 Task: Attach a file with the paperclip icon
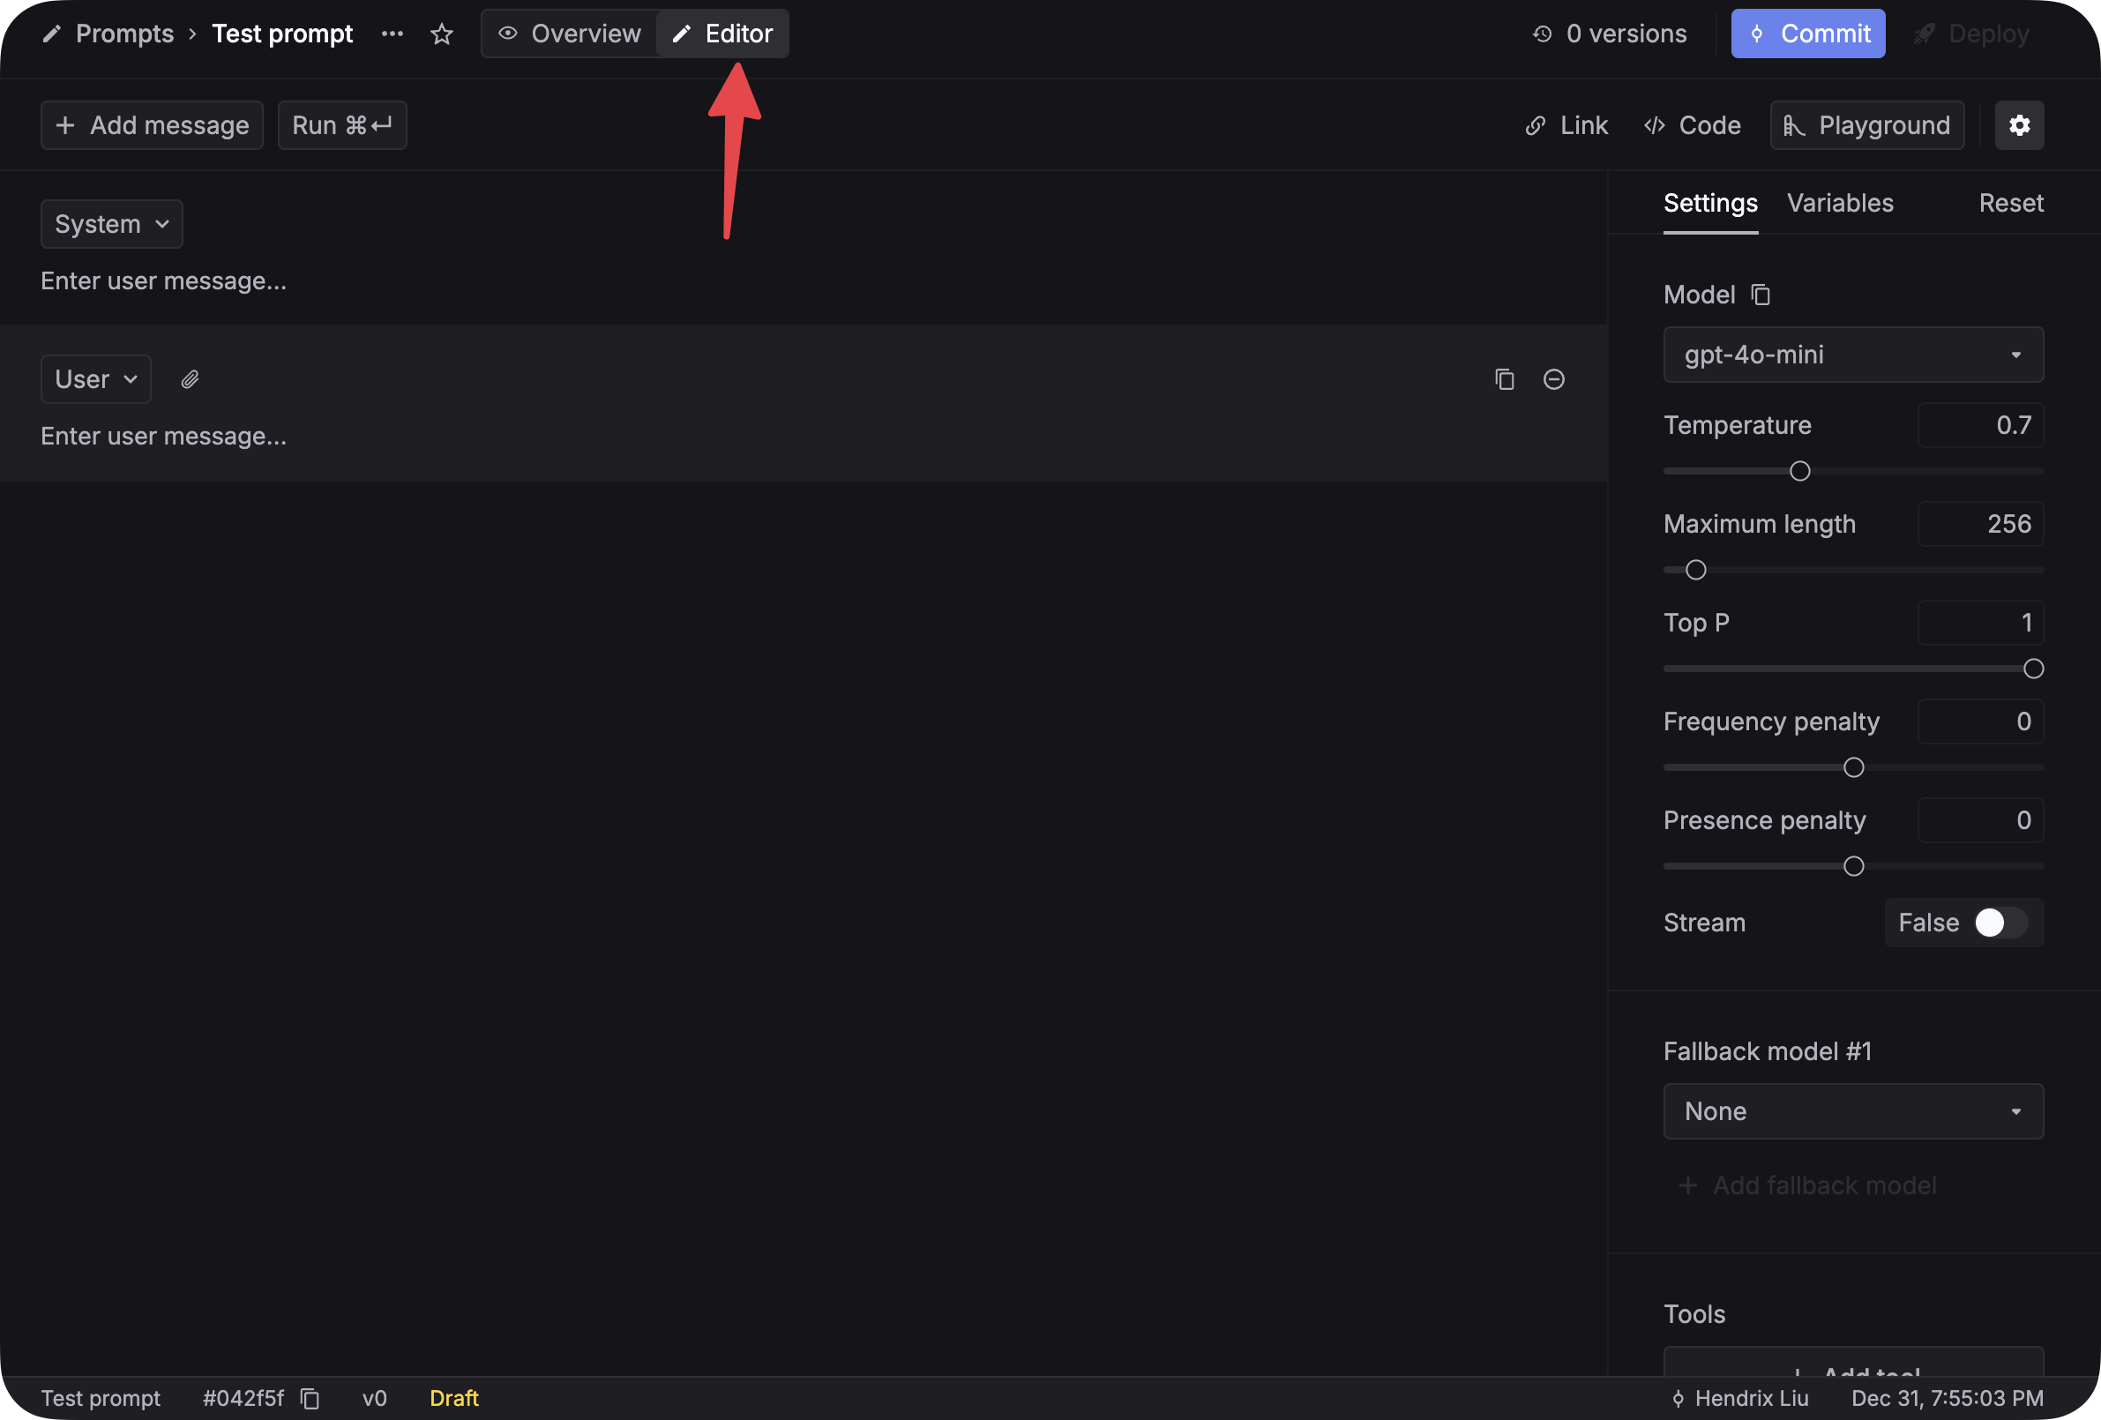[189, 378]
